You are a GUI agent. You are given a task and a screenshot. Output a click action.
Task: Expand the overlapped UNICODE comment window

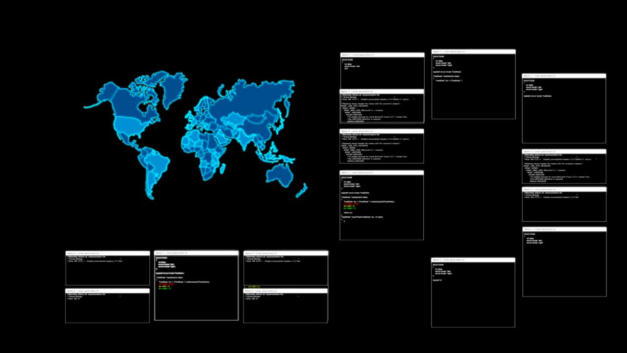382,92
